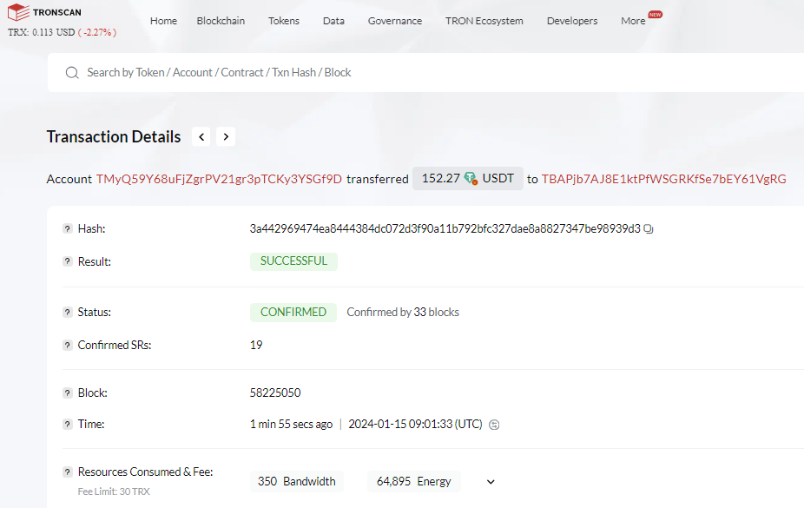Click the help icon beside Result
804x508 pixels.
68,261
